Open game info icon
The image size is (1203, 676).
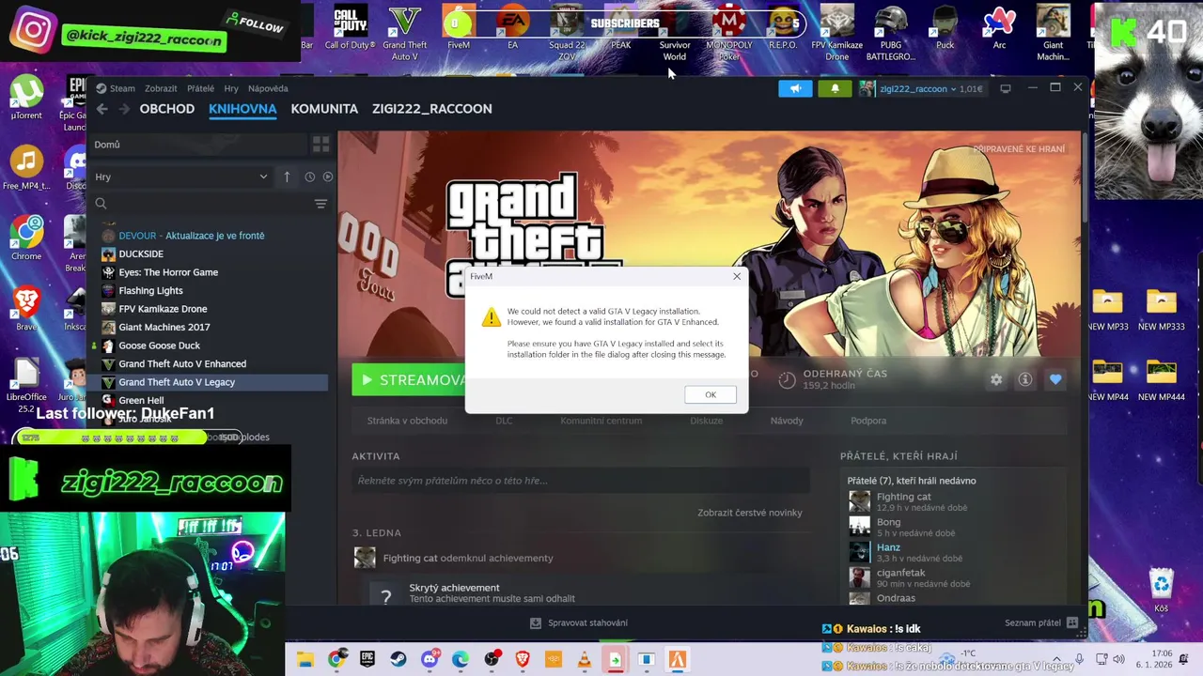tap(1025, 379)
